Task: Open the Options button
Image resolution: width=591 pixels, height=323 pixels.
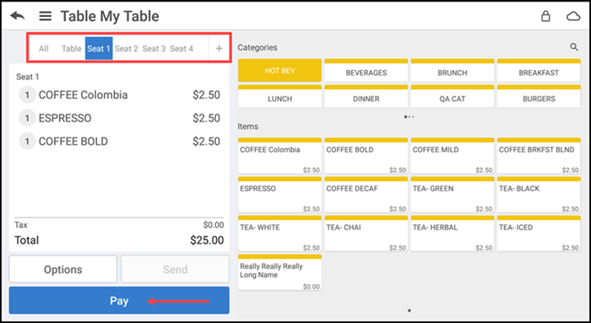Action: coord(63,269)
